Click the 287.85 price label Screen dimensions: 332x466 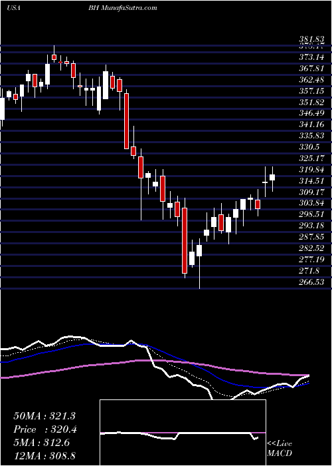pyautogui.click(x=311, y=237)
